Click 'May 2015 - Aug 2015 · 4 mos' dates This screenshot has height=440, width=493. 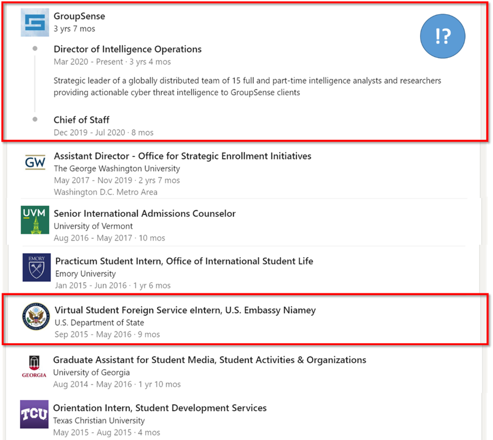[107, 432]
